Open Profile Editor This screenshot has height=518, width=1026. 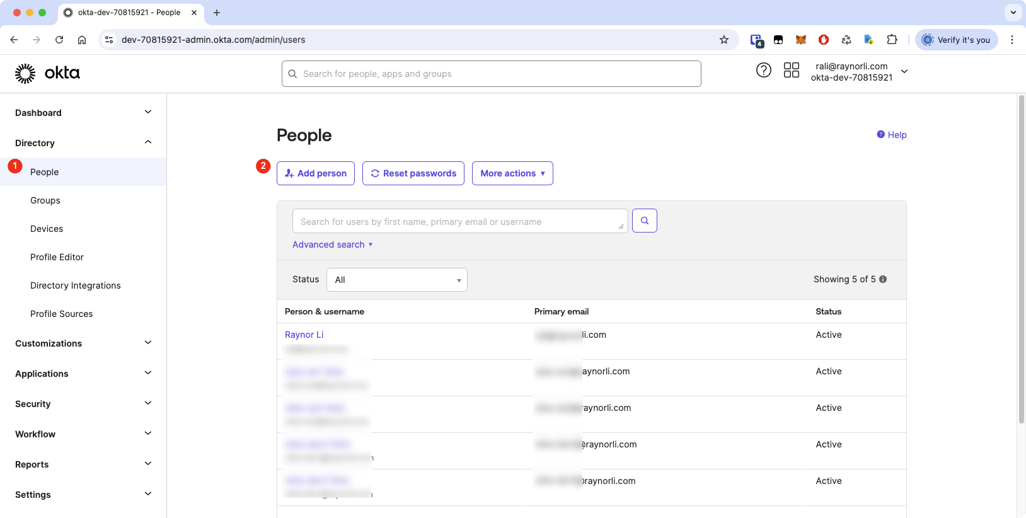[x=57, y=257]
